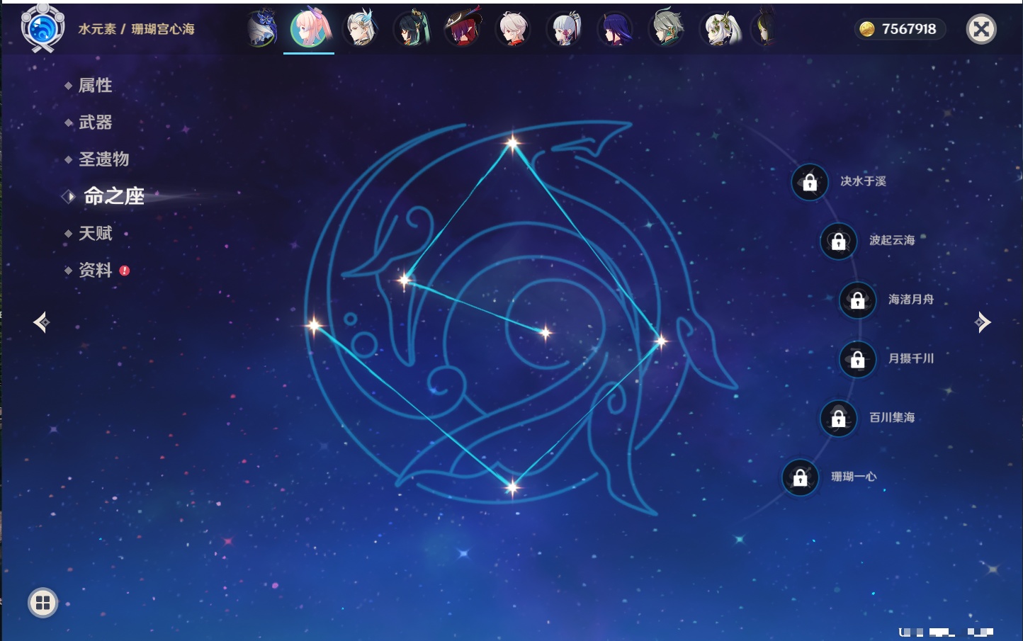1023x641 pixels.
Task: Pick the red-haired character wearing a feathered hat
Action: [463, 29]
